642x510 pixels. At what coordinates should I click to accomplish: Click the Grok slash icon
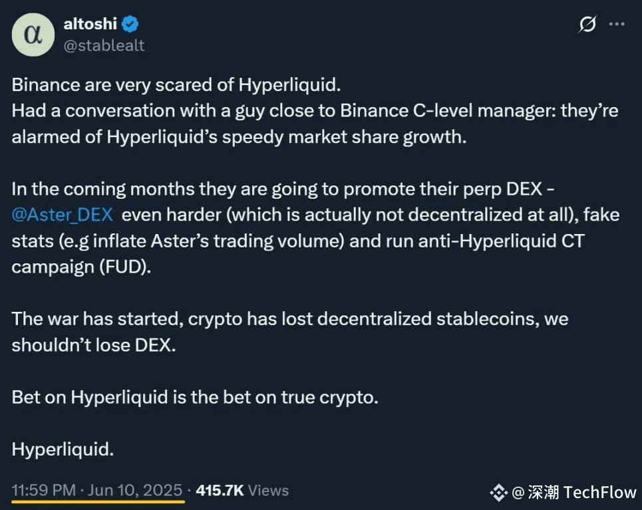(x=587, y=24)
